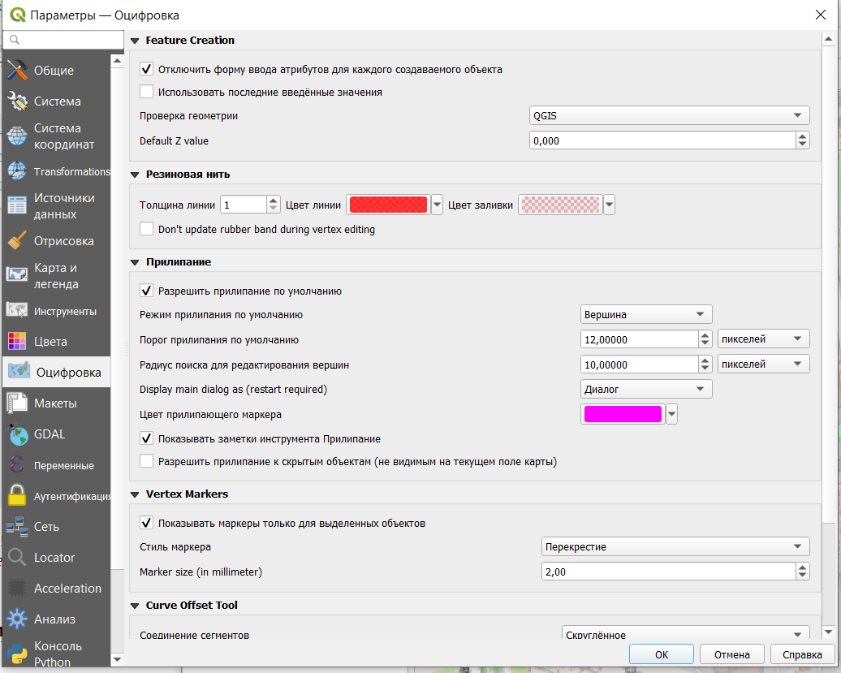
Task: Open Соединение сегментов Скруглённое dropdown
Action: tap(685, 632)
